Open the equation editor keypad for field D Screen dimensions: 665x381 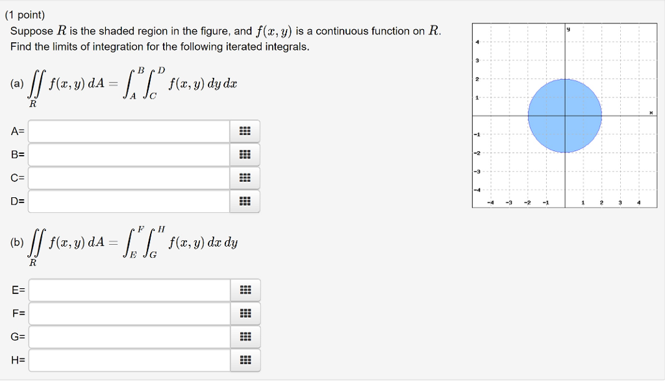click(x=245, y=201)
